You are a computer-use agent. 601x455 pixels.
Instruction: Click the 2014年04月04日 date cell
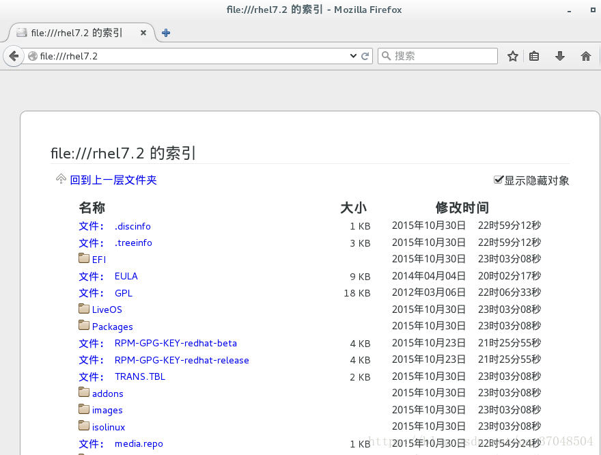pyautogui.click(x=428, y=276)
